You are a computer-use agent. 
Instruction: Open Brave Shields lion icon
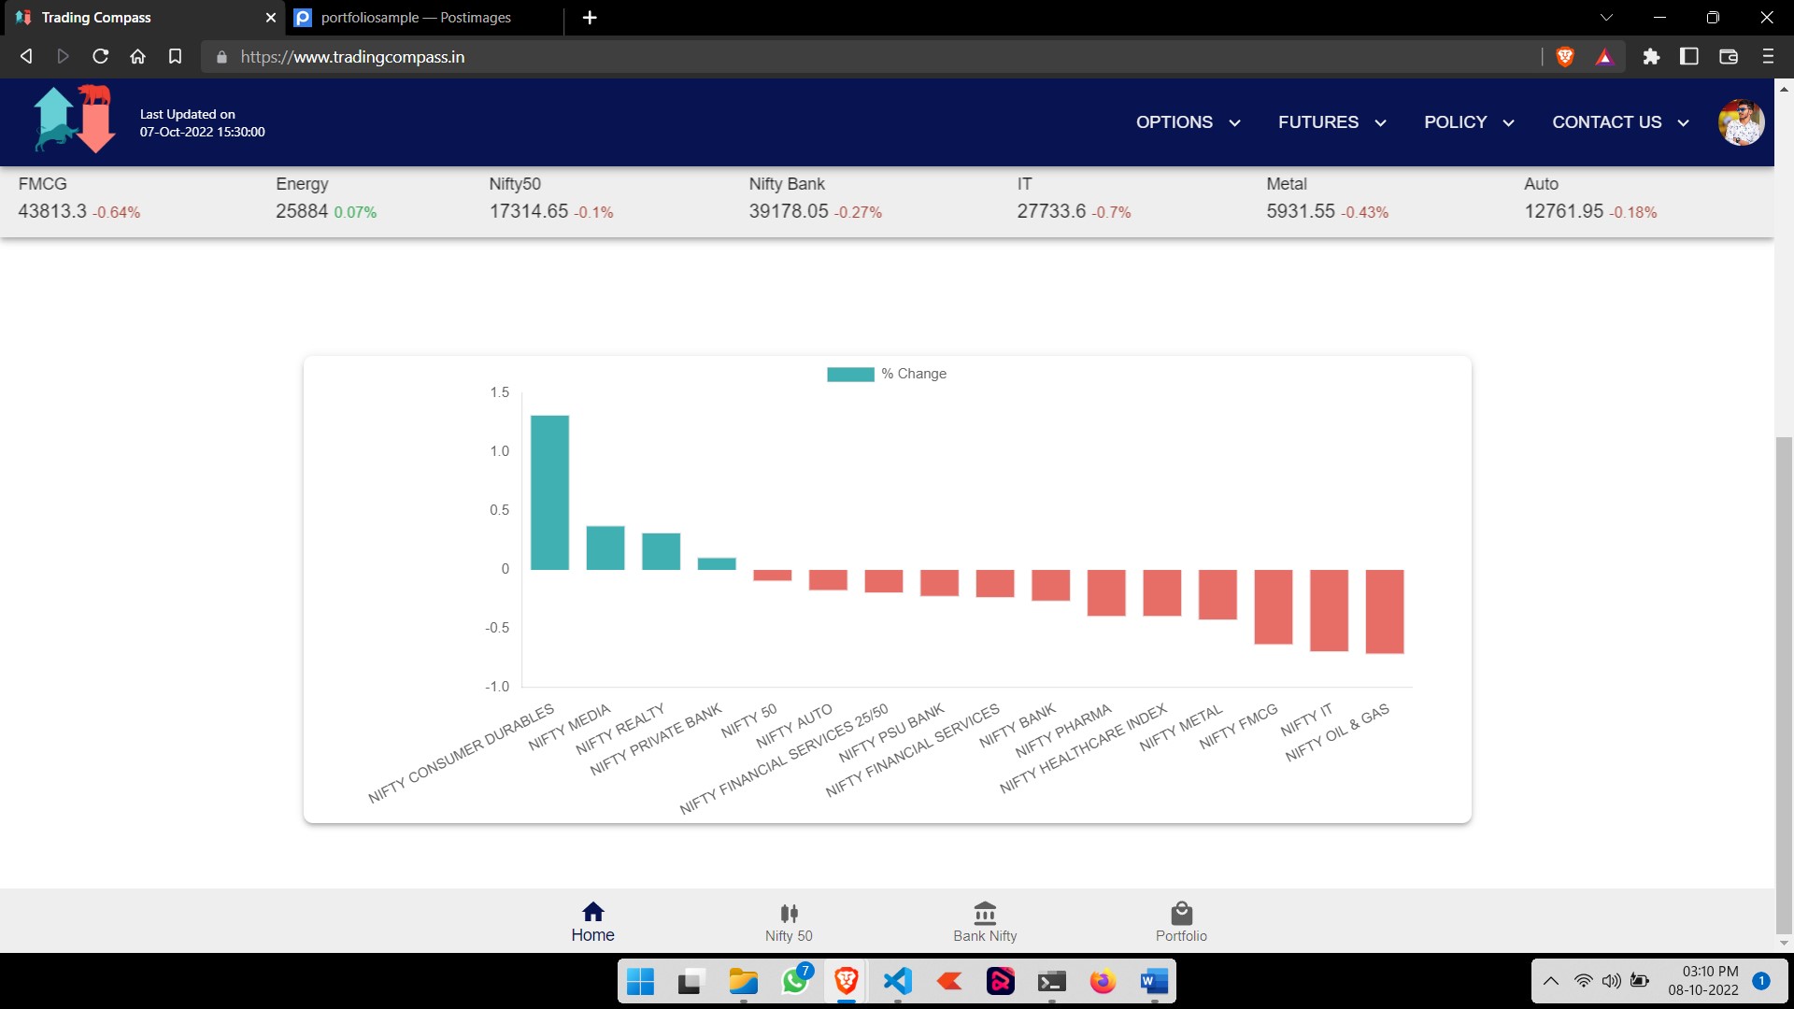pyautogui.click(x=1565, y=56)
